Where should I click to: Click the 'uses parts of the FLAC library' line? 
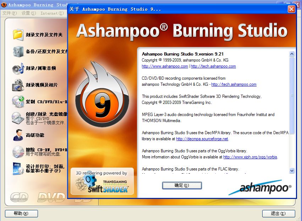coord(191,169)
